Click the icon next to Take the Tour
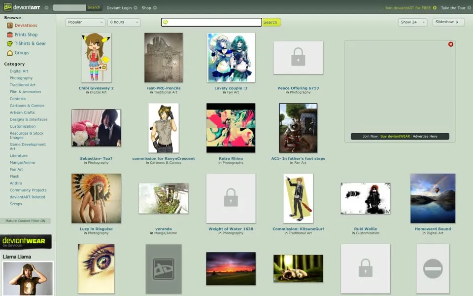Screen dimensions: 473x296 469,8
